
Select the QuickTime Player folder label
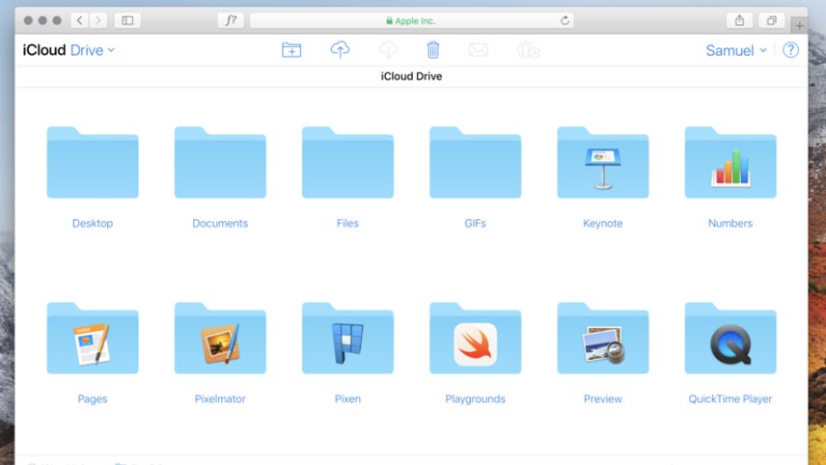730,399
